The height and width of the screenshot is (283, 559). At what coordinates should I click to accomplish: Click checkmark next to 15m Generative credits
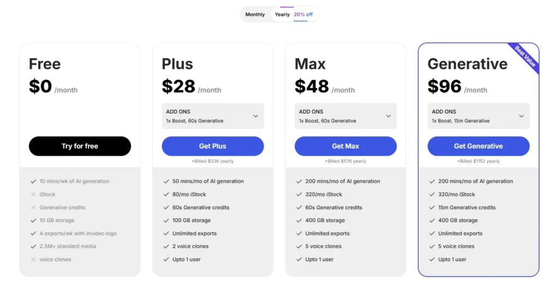432,208
